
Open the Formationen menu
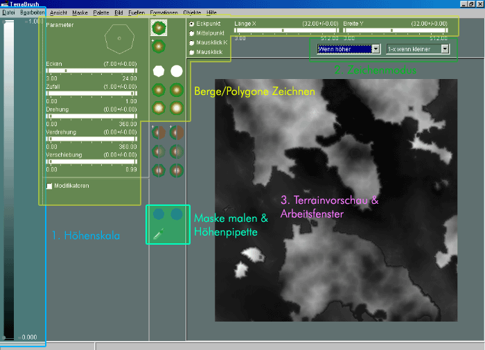pyautogui.click(x=164, y=12)
